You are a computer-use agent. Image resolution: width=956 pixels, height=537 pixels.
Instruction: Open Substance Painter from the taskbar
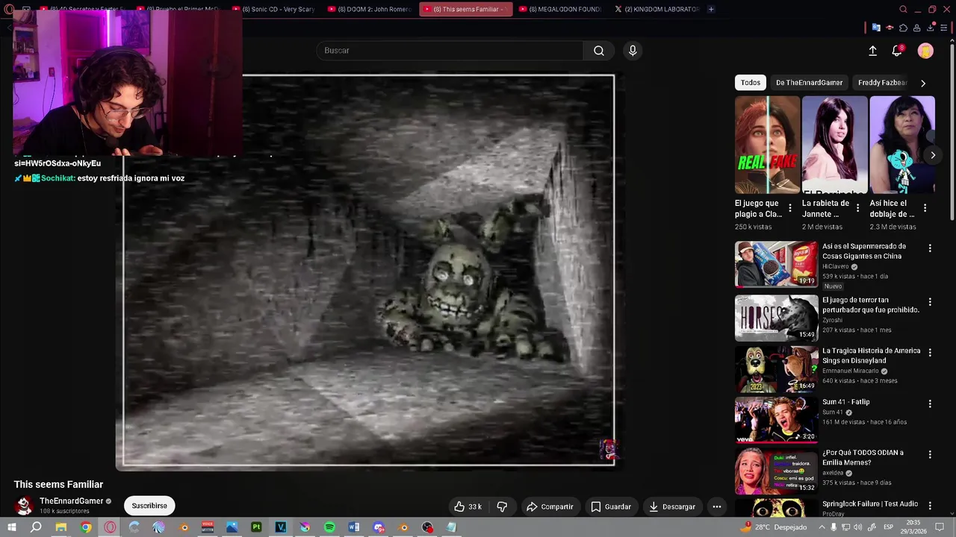click(256, 527)
